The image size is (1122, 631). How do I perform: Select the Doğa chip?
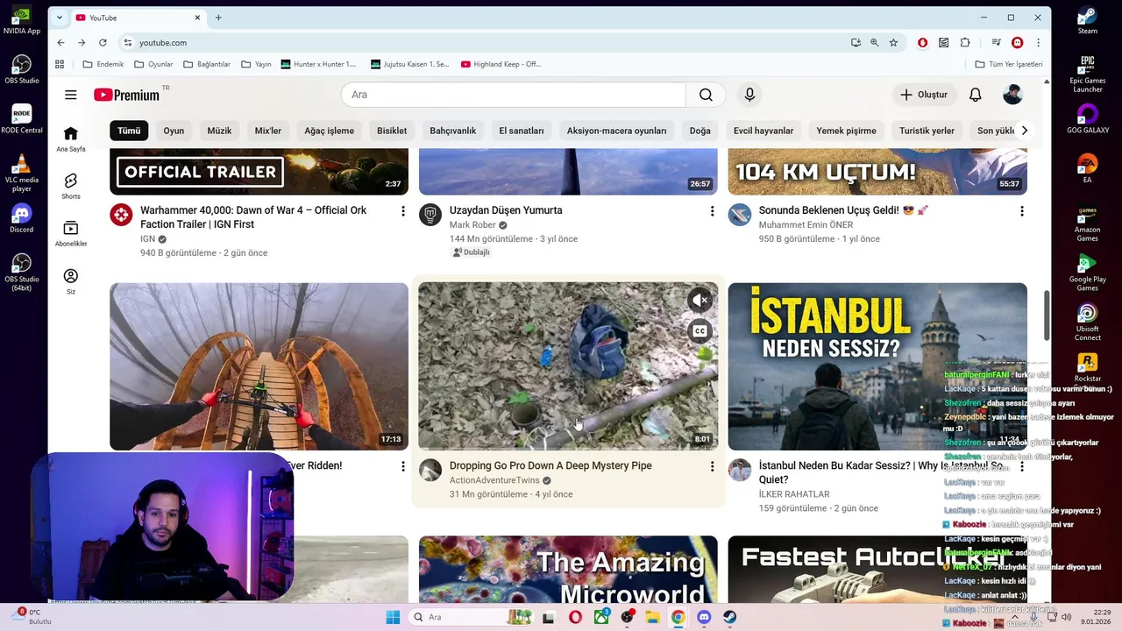click(x=699, y=131)
